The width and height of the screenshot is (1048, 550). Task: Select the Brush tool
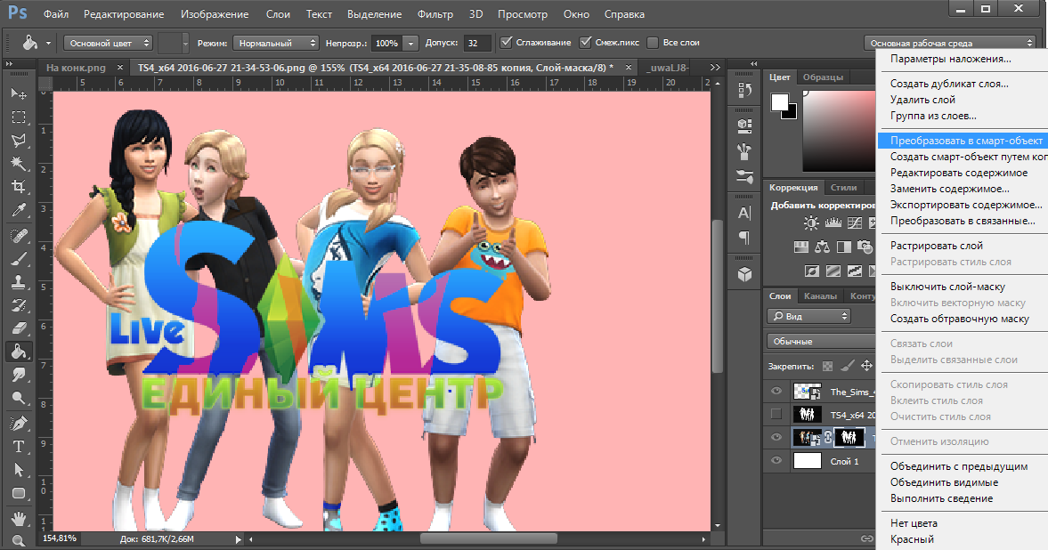point(19,259)
